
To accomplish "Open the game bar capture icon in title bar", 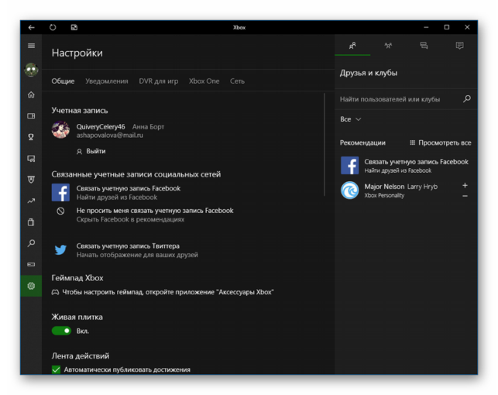I will pyautogui.click(x=74, y=27).
